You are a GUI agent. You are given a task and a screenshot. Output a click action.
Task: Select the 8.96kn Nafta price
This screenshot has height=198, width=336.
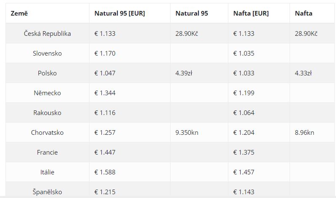tap(304, 133)
